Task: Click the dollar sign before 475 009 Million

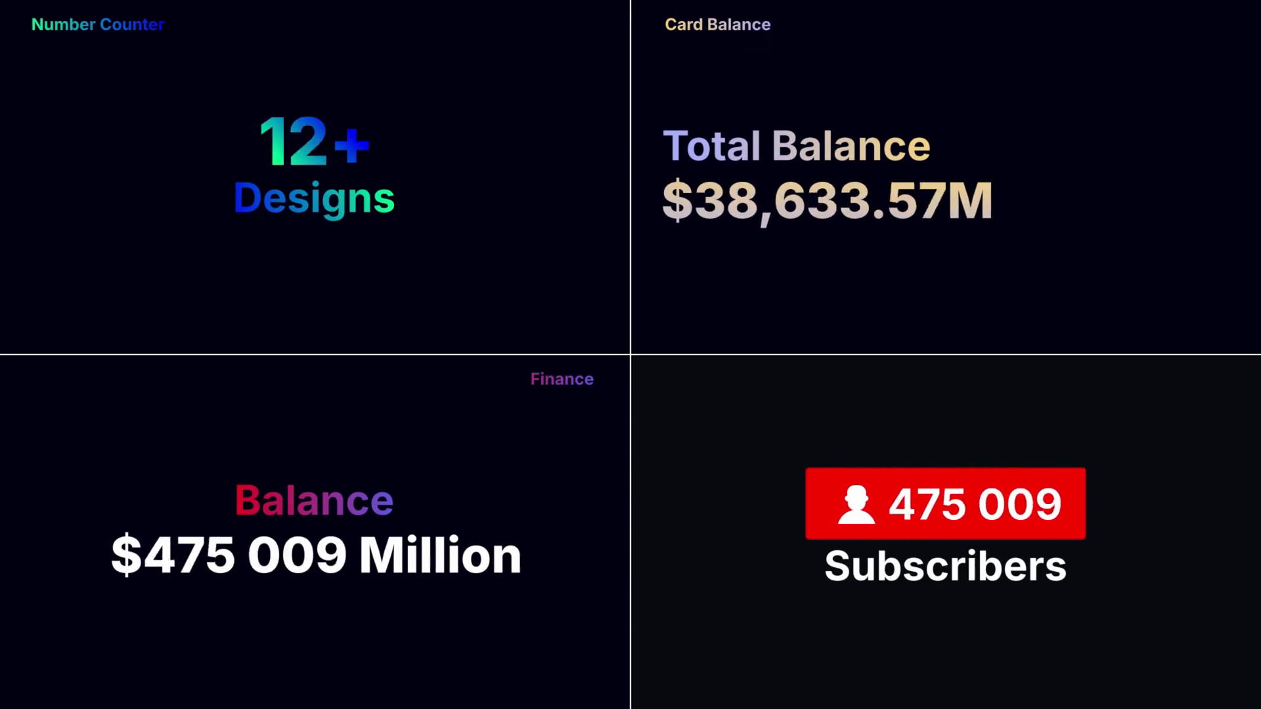Action: coord(127,555)
